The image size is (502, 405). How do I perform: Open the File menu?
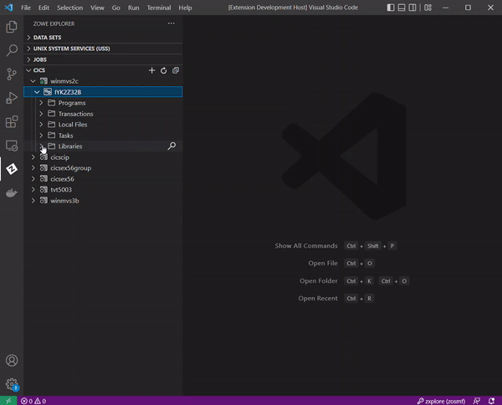tap(26, 8)
